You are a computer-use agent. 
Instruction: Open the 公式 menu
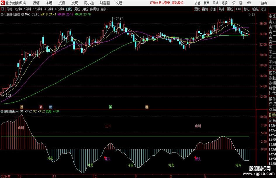216,3
